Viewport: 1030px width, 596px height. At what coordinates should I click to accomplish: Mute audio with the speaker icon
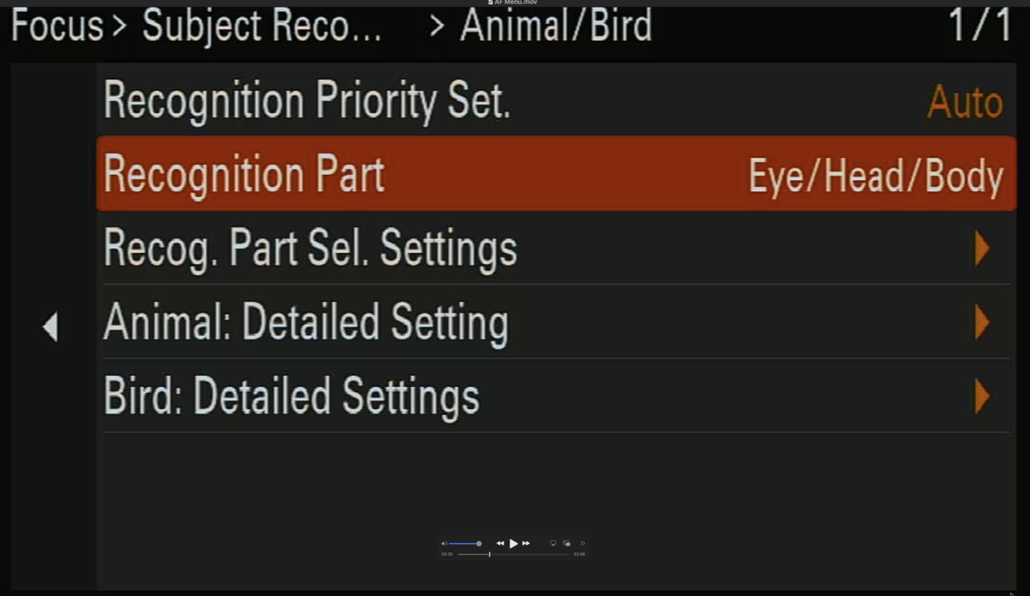coord(444,544)
